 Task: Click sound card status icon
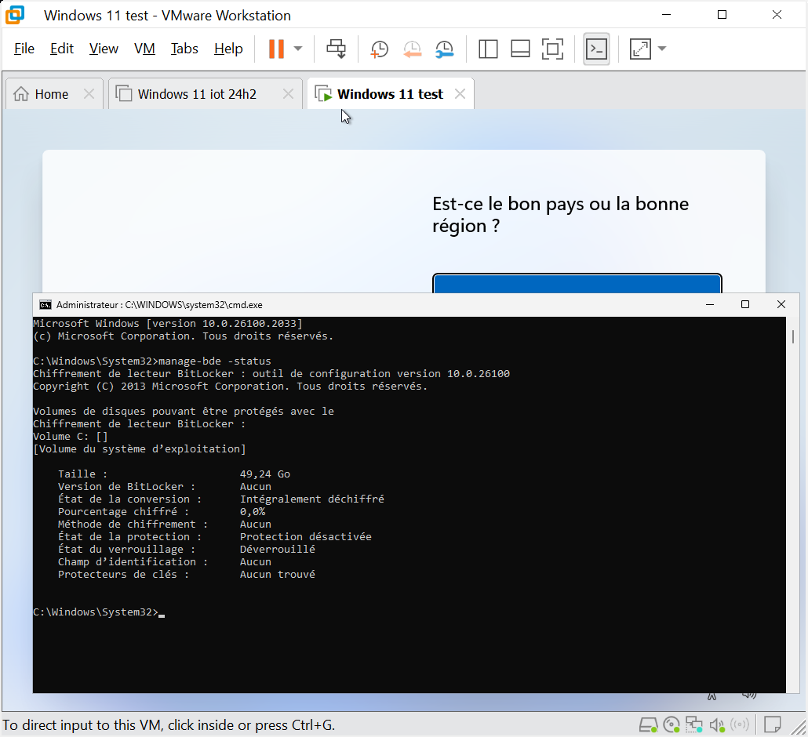(x=717, y=725)
